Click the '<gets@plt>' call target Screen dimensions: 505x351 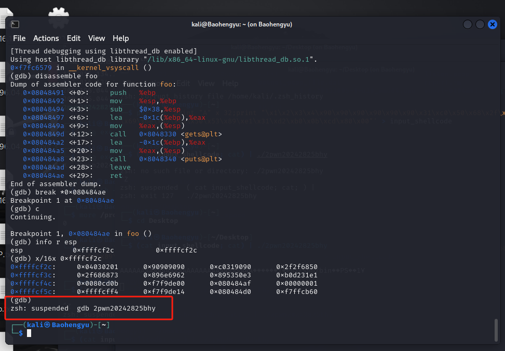click(x=201, y=134)
